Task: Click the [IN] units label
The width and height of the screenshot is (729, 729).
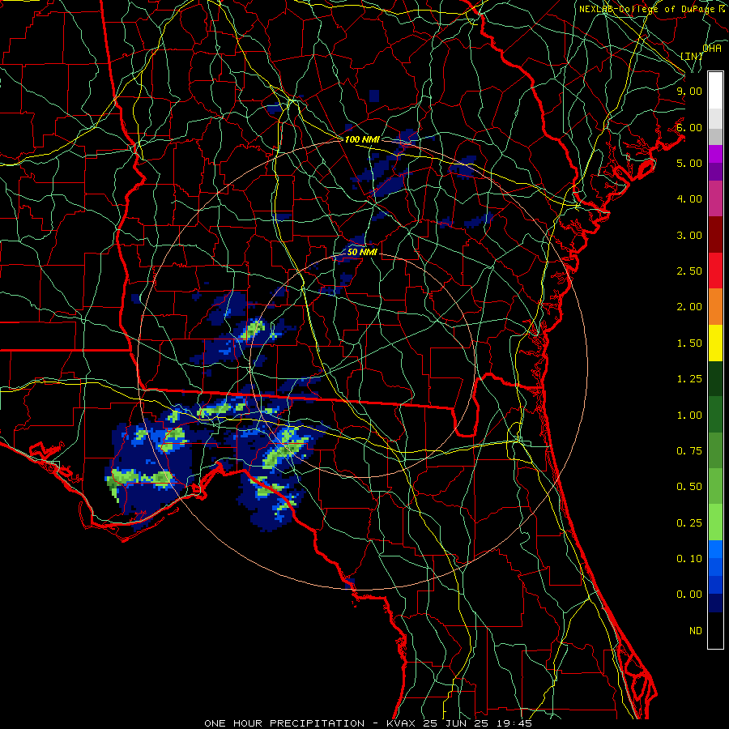Action: point(692,56)
